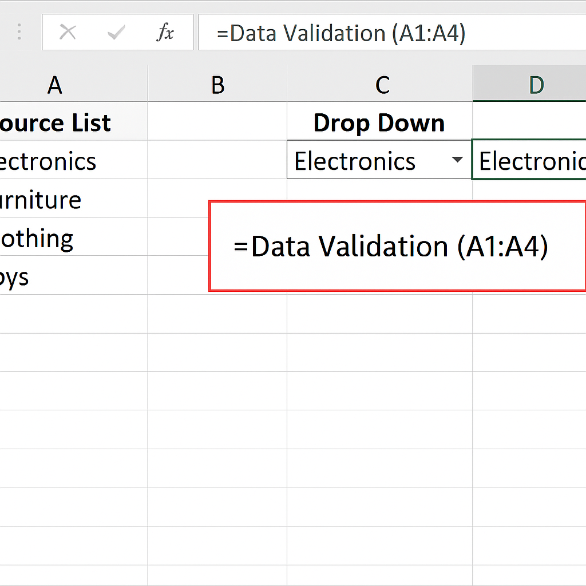The width and height of the screenshot is (586, 586).
Task: Select the empty cell above Electronics in column D
Action: [529, 123]
